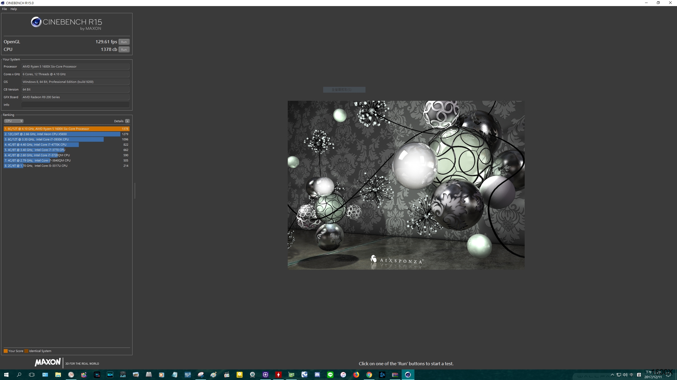Click the Cinebench icon in taskbar

(408, 375)
